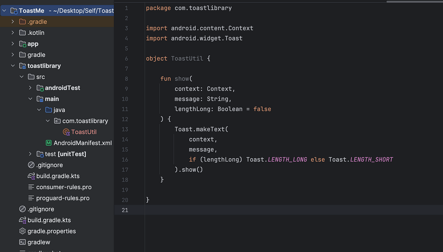This screenshot has height=252, width=443.
Task: Click LENGTH_LONG constant in the editor
Action: pos(287,160)
